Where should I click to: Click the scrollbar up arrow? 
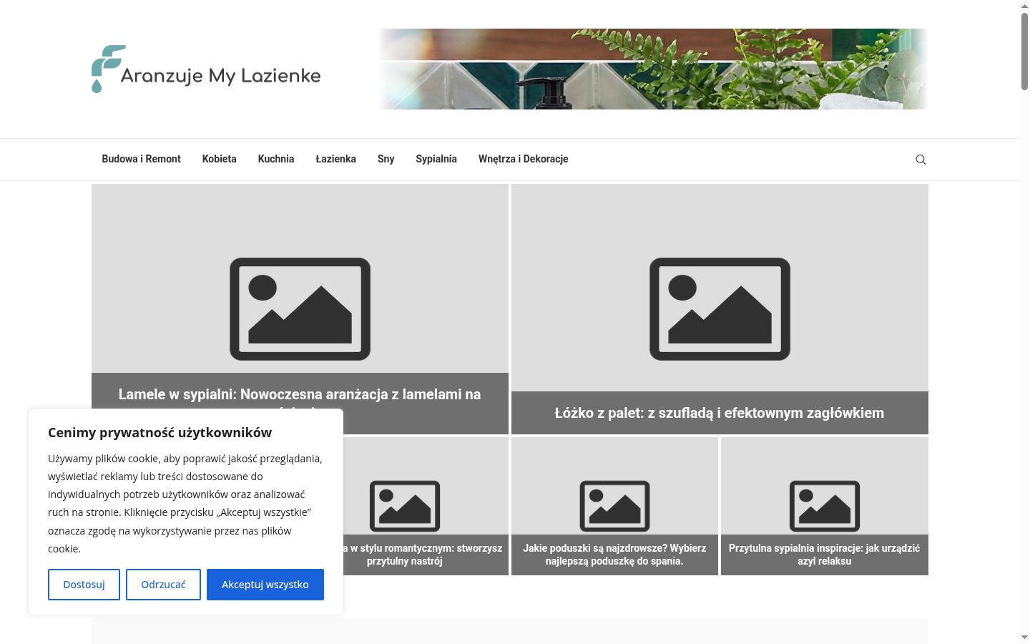(1024, 6)
